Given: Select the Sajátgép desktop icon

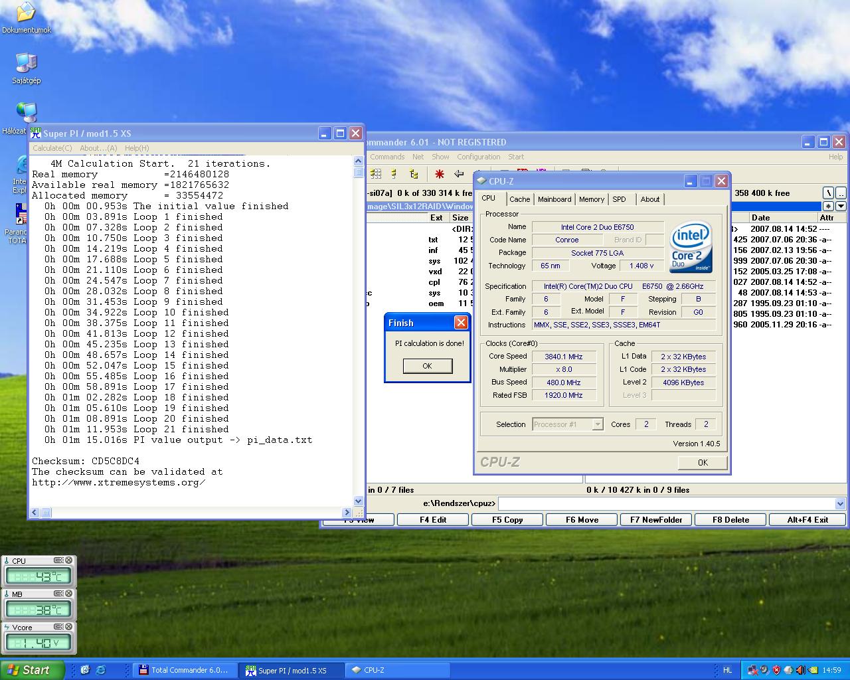Looking at the screenshot, I should click(x=27, y=68).
